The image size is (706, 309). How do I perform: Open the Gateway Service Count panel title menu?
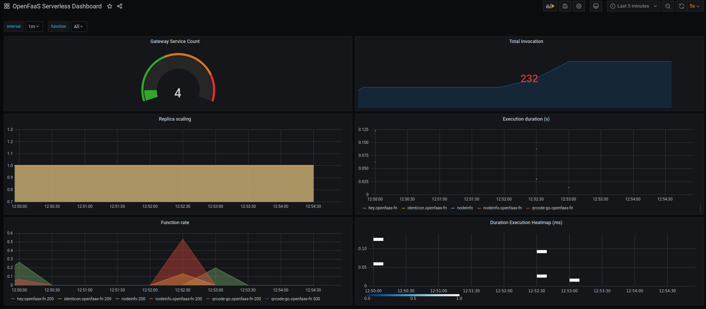tap(175, 41)
